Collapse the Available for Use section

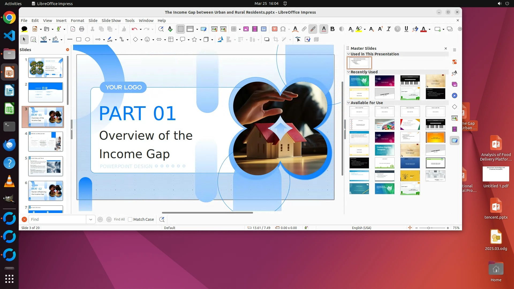point(349,103)
